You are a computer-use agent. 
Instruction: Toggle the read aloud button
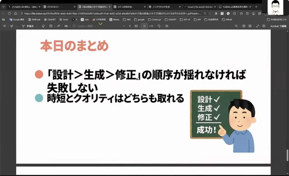[58, 26]
